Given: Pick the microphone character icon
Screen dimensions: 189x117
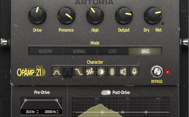Looking at the screenshot, I should (x=134, y=72).
